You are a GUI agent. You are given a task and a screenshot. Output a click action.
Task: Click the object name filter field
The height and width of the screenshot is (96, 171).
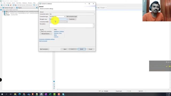[20, 10]
